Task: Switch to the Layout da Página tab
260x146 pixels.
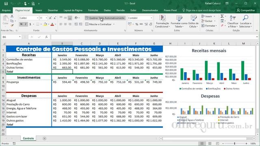Action: [x=73, y=10]
